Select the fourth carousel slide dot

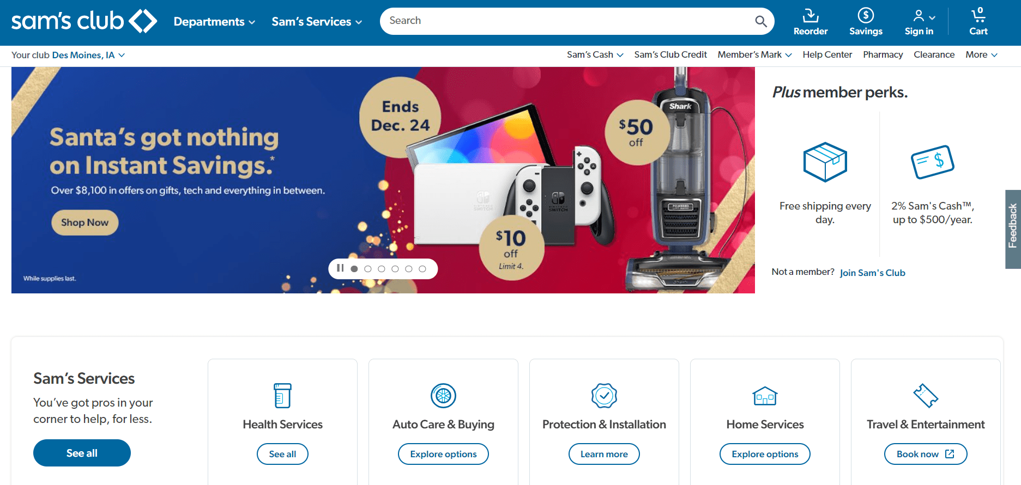click(x=395, y=269)
